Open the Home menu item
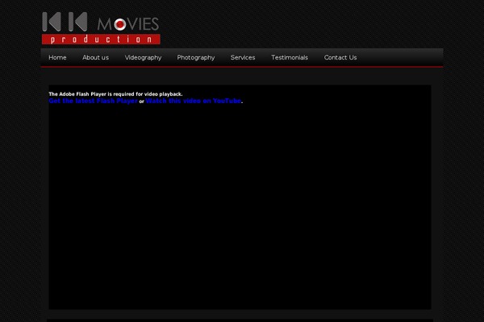 pyautogui.click(x=57, y=58)
